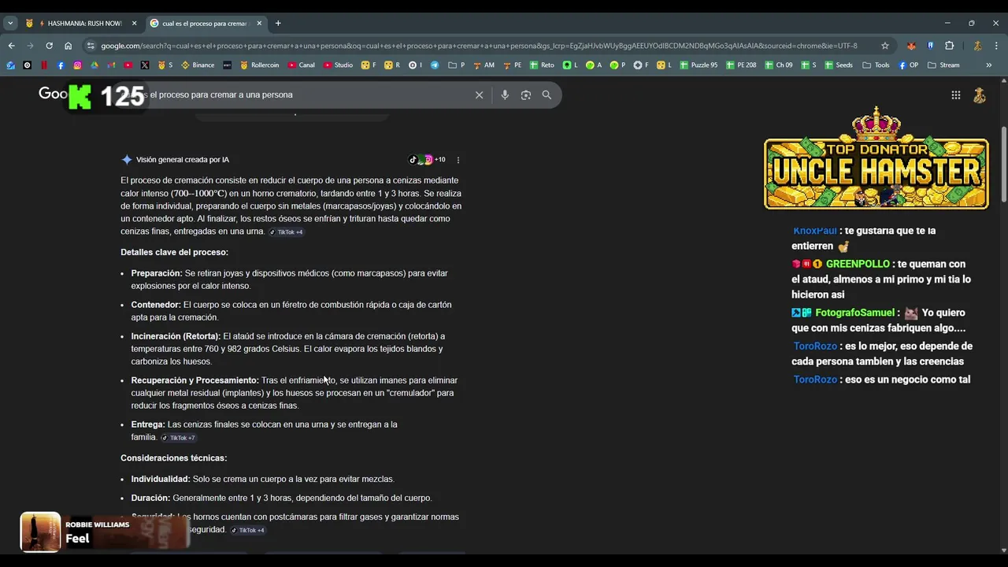
Task: Open the X (Twitter) bookmark
Action: (145, 65)
